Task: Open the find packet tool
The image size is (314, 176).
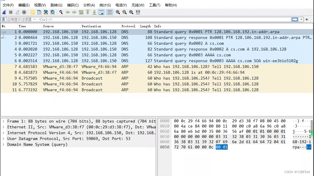Action: coord(61,12)
